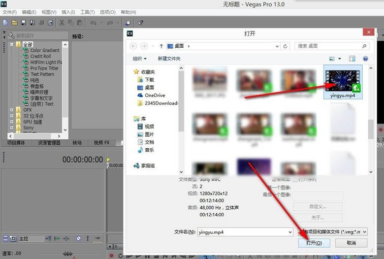
Task: Open the 插入(I) menu
Action: [x=69, y=12]
